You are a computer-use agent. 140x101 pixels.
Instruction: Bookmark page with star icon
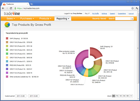pyautogui.click(x=132, y=8)
